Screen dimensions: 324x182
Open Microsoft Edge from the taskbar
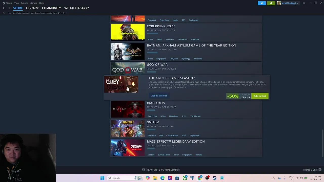tap(162, 178)
